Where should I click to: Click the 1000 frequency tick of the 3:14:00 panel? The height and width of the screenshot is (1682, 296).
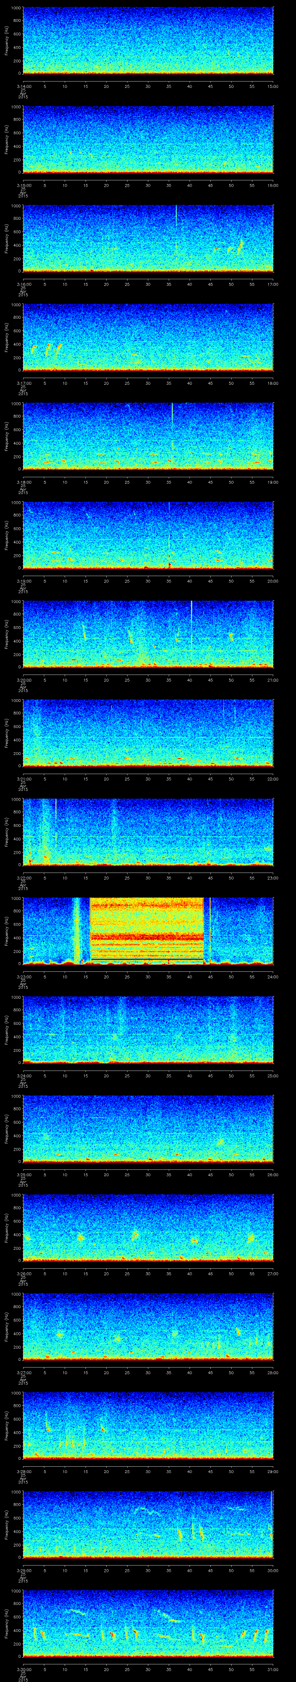(x=16, y=8)
